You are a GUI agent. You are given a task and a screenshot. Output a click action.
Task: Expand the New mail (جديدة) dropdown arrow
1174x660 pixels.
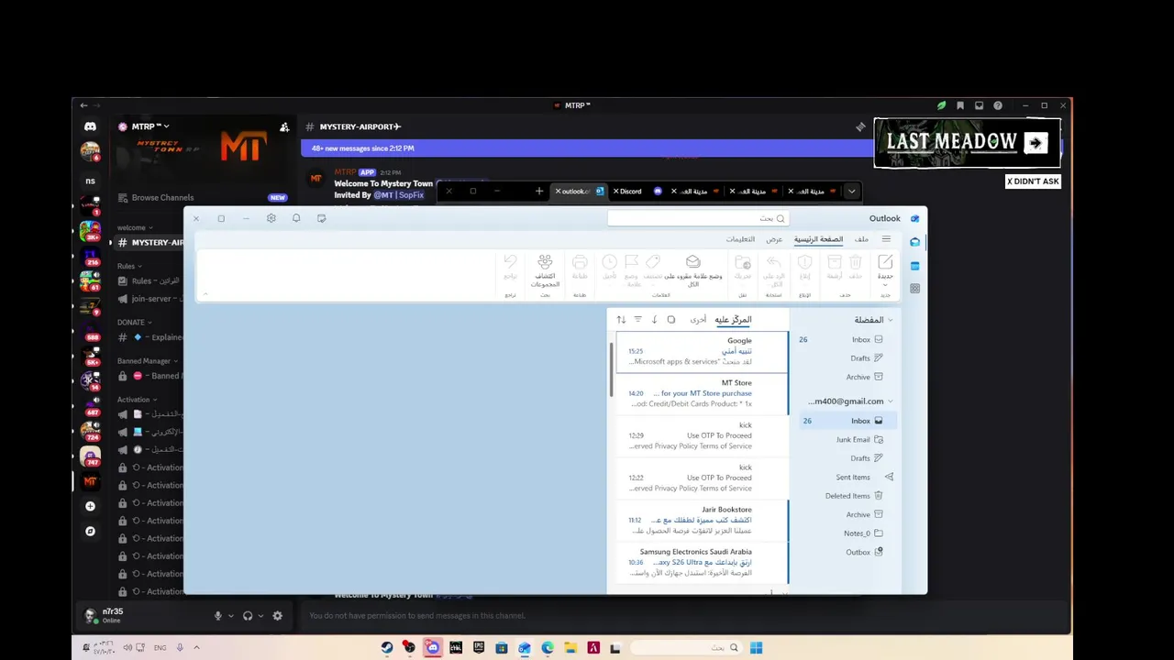coord(885,285)
